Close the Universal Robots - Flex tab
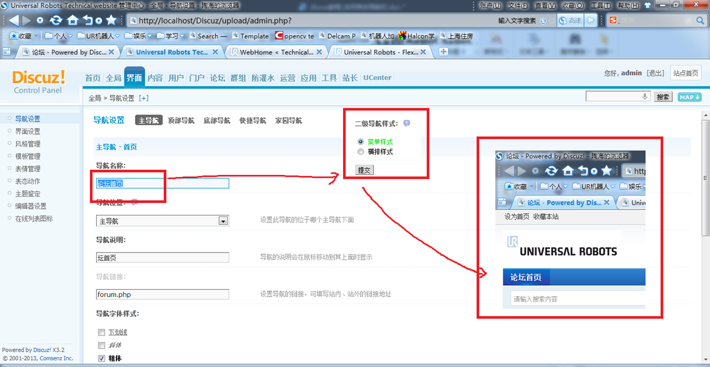710x367 pixels. click(x=423, y=52)
